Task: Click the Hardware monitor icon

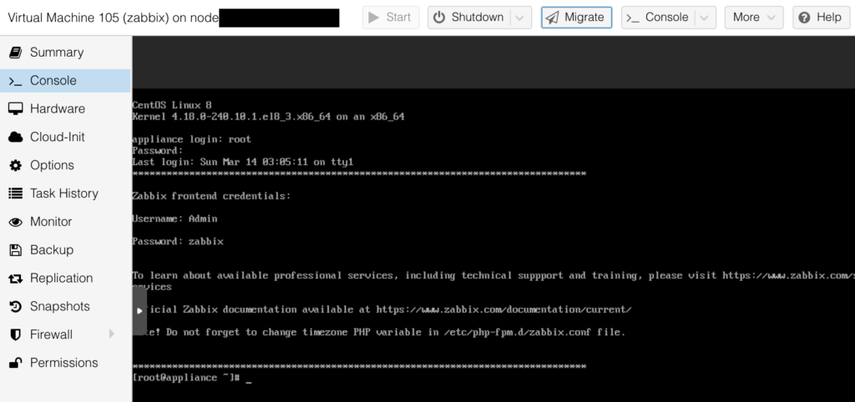Action: coord(15,108)
